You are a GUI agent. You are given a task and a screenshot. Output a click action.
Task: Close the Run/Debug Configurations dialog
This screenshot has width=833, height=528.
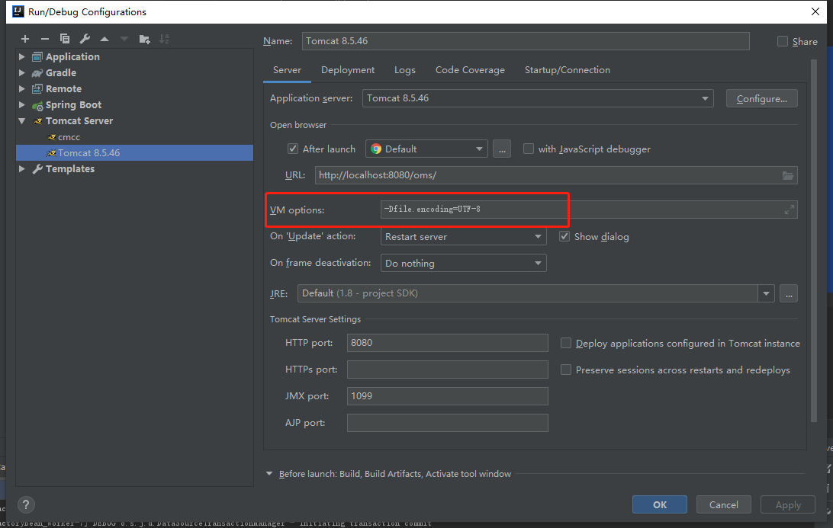(815, 11)
